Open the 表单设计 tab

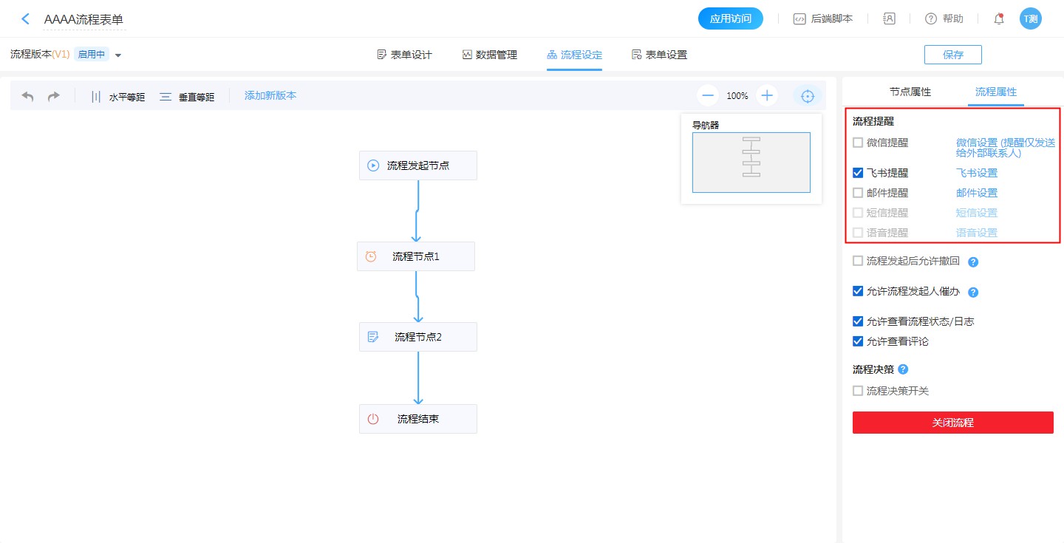pyautogui.click(x=404, y=55)
